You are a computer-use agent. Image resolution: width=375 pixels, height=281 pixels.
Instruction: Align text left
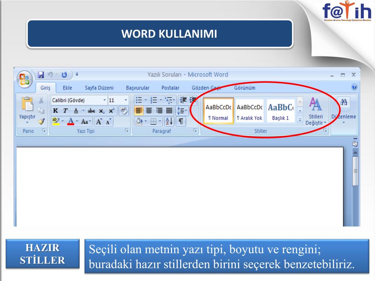pos(139,111)
